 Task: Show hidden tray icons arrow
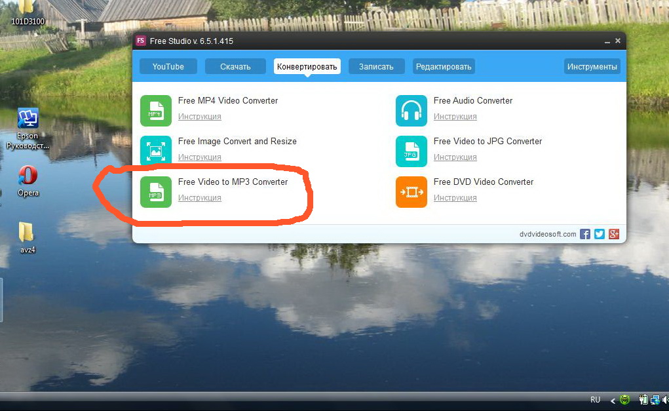613,401
